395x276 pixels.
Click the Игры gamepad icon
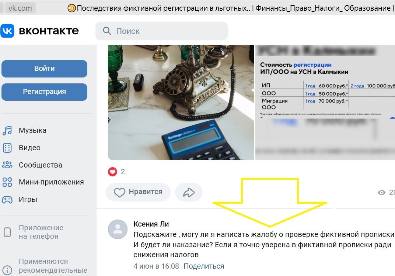click(7, 200)
